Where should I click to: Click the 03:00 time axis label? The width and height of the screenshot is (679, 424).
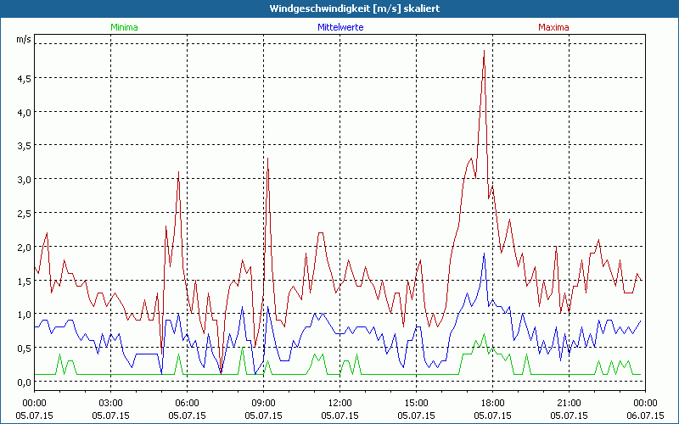111,403
